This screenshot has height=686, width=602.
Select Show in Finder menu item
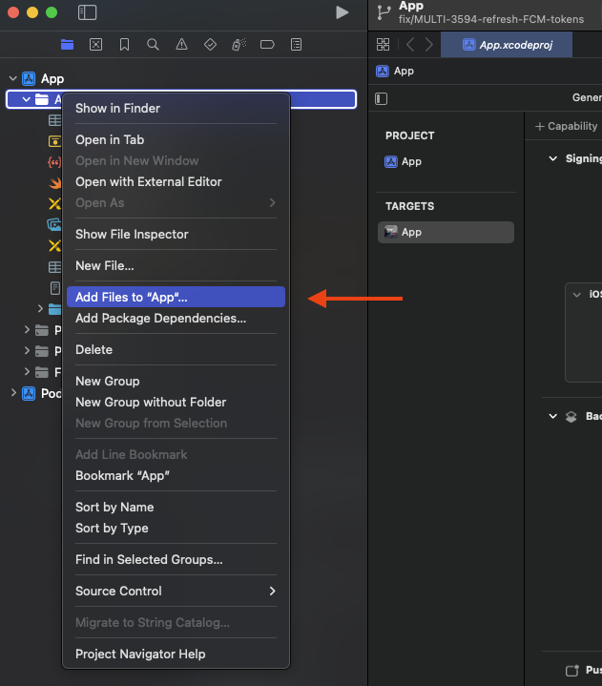(x=176, y=109)
